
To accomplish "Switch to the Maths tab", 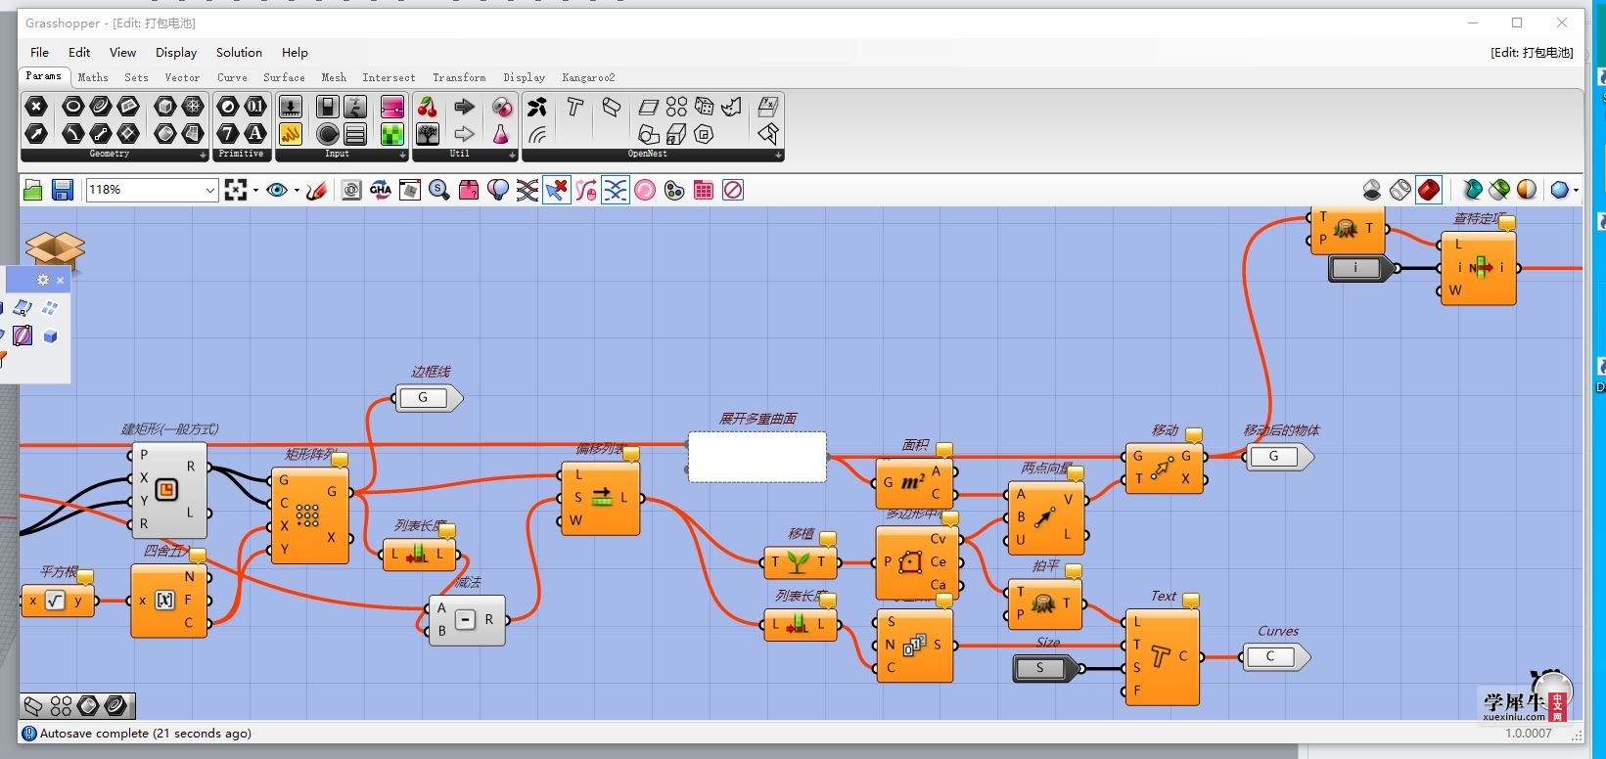I will pyautogui.click(x=93, y=77).
